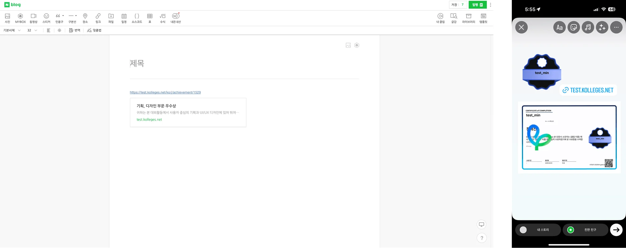626x248 pixels.
Task: Tap the test_min badge sticker at top
Action: 542,72
